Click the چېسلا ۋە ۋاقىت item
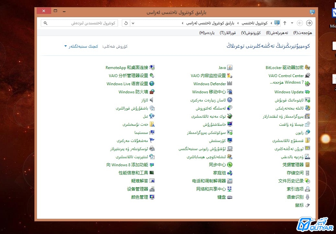 (x=291, y=124)
